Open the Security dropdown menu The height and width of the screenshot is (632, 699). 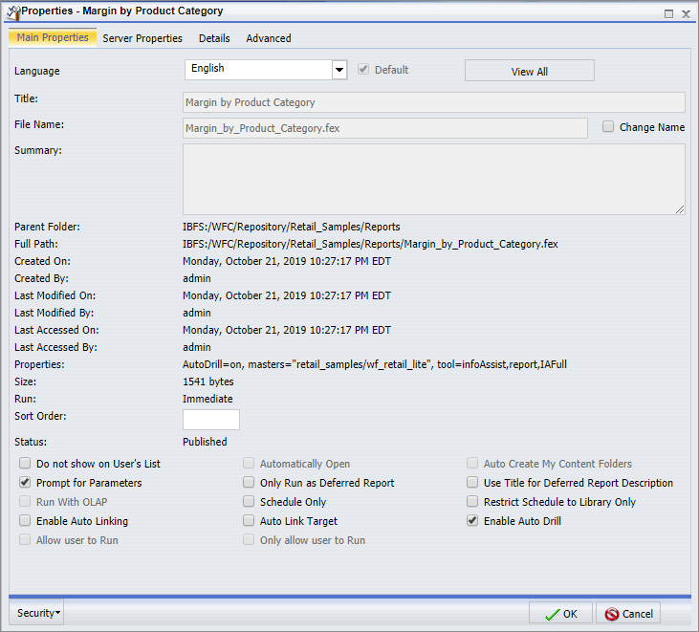38,613
